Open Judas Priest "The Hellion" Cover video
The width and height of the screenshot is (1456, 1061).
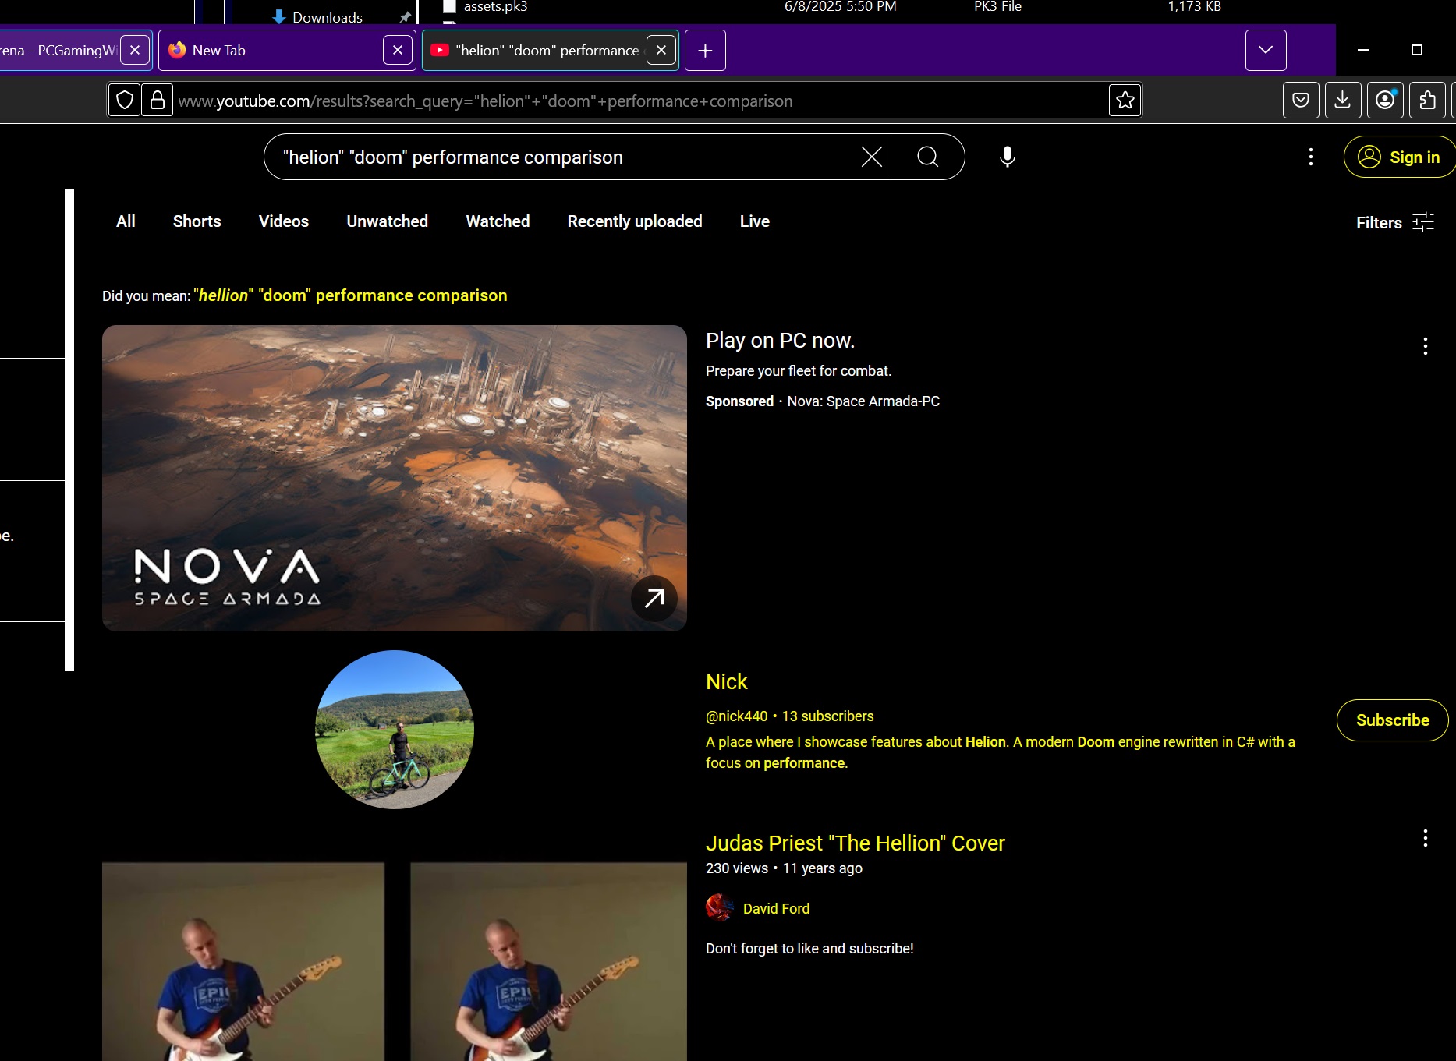coord(855,843)
